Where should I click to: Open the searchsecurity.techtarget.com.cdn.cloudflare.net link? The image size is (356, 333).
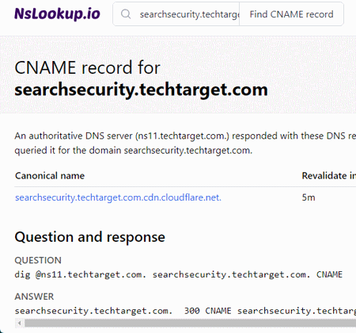coord(118,197)
